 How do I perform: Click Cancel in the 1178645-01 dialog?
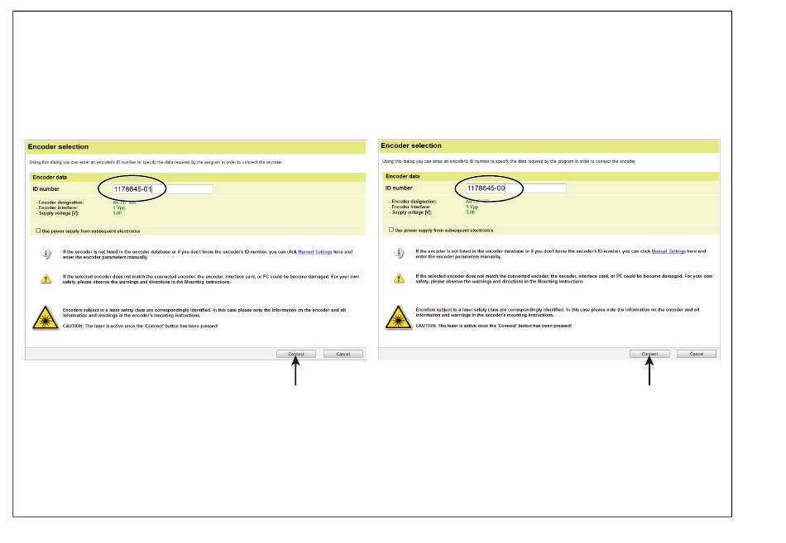tap(343, 354)
